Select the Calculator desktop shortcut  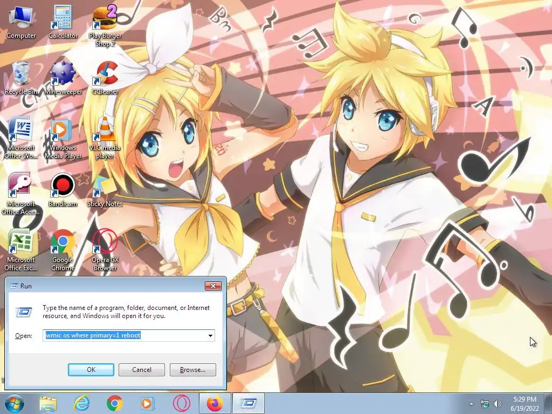pyautogui.click(x=63, y=23)
